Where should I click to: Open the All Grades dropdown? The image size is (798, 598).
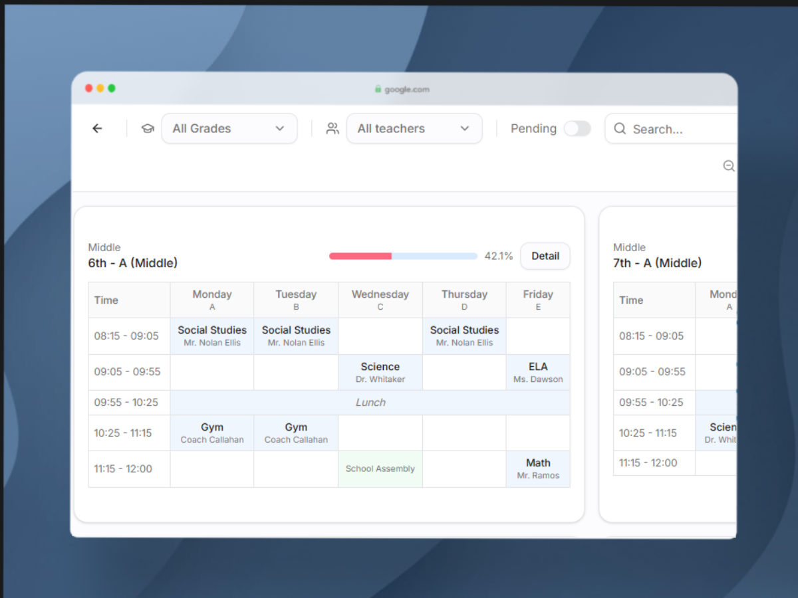pyautogui.click(x=229, y=129)
